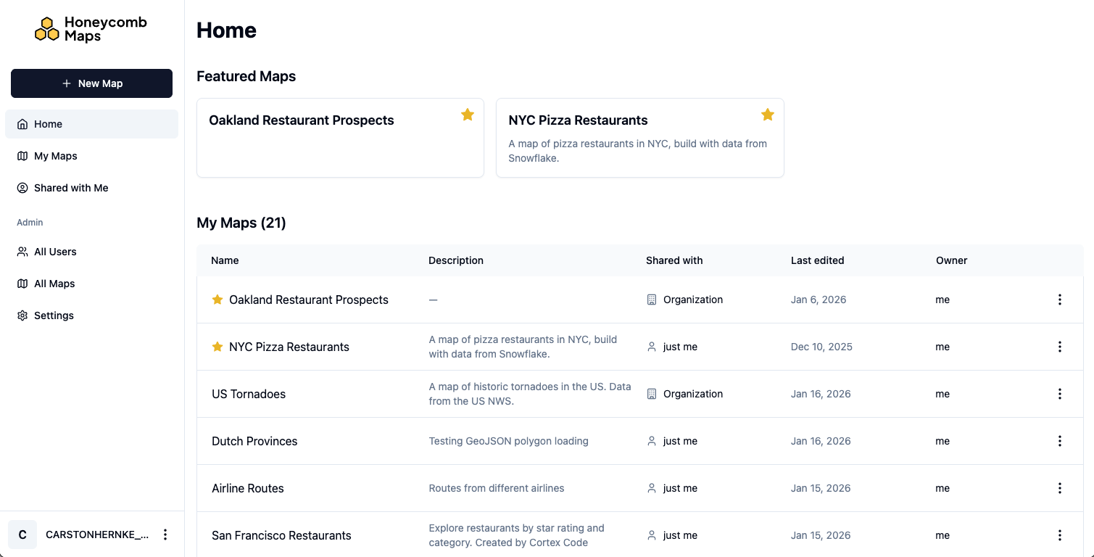
Task: Toggle star on NYC Pizza Restaurants featured card
Action: coord(768,115)
